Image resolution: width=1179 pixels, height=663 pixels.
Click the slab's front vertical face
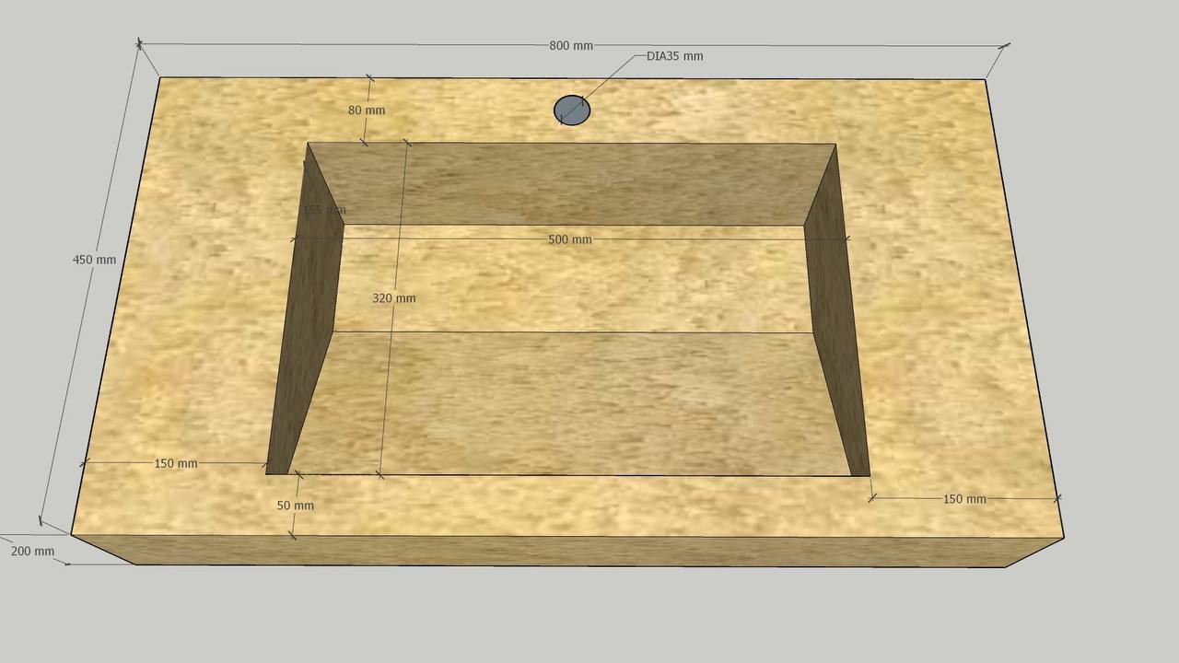click(571, 551)
